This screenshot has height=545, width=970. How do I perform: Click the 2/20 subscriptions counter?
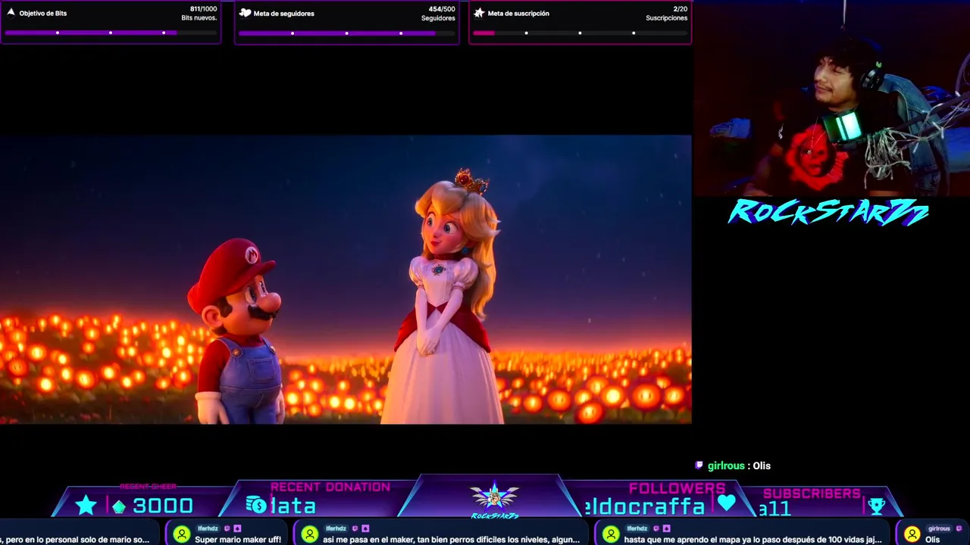click(x=680, y=9)
